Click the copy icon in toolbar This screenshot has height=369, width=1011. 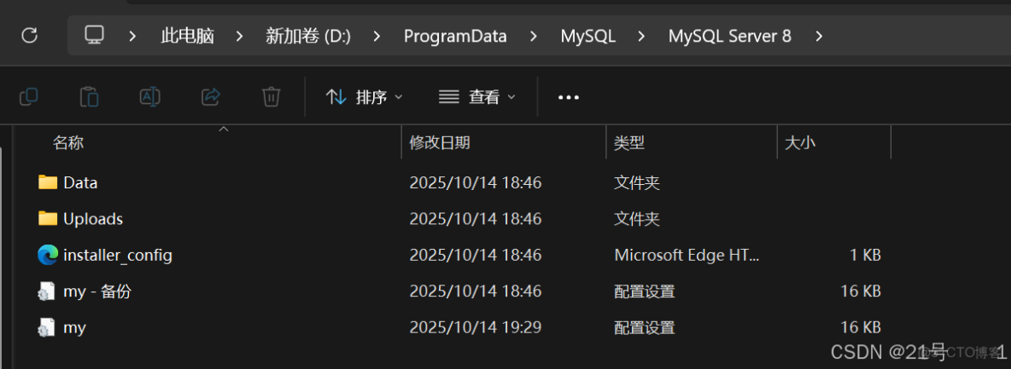[29, 97]
